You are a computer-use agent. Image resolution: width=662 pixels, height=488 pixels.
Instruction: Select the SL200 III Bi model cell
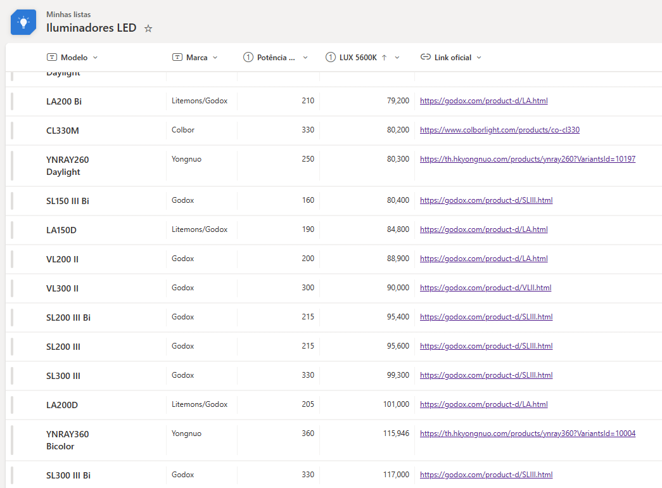(x=68, y=318)
